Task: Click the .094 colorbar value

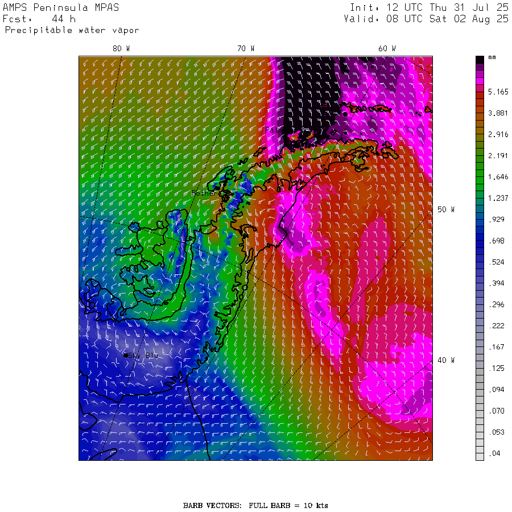Action: pyautogui.click(x=496, y=390)
